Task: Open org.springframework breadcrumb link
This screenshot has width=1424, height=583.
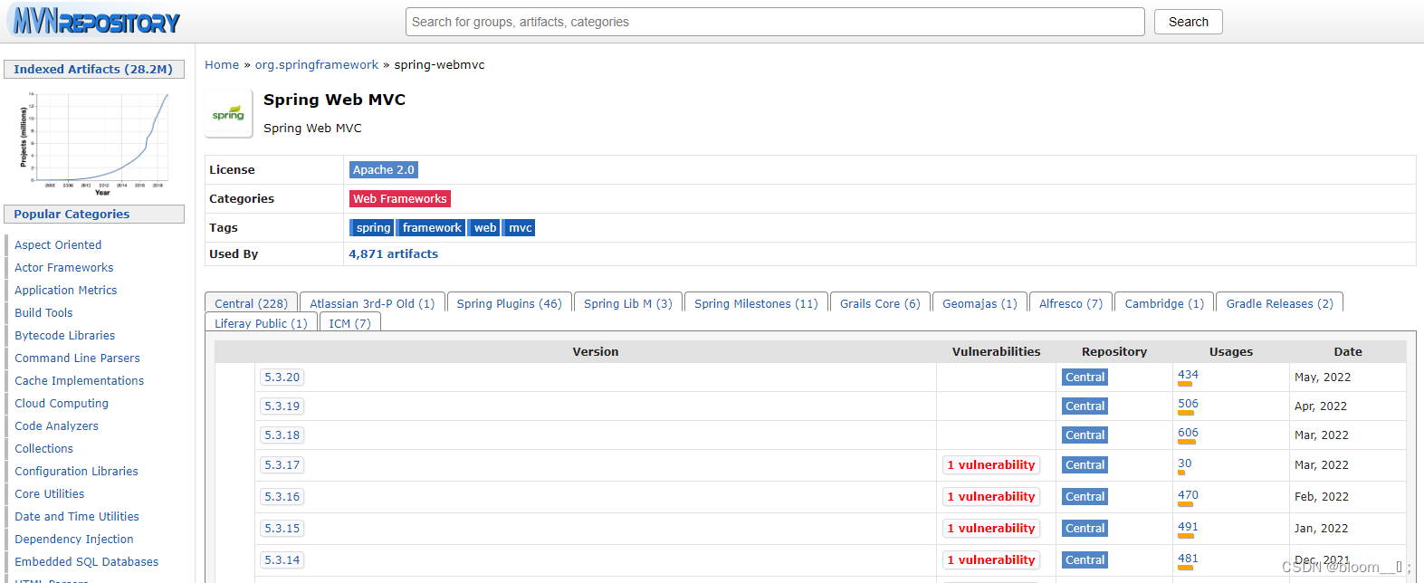Action: click(x=317, y=65)
